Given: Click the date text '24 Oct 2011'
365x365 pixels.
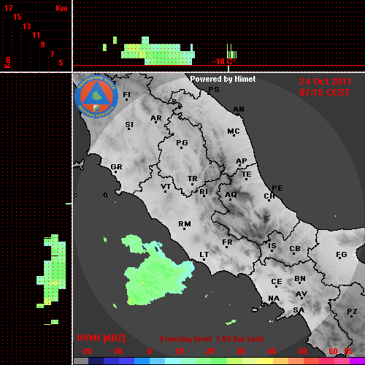Looking at the screenshot, I should [326, 82].
